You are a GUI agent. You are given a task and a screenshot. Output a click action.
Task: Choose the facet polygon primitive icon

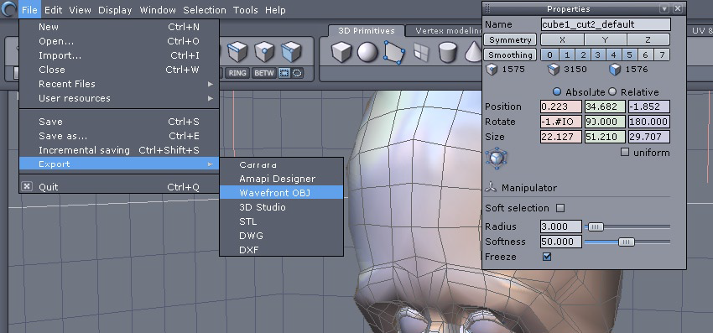[394, 52]
